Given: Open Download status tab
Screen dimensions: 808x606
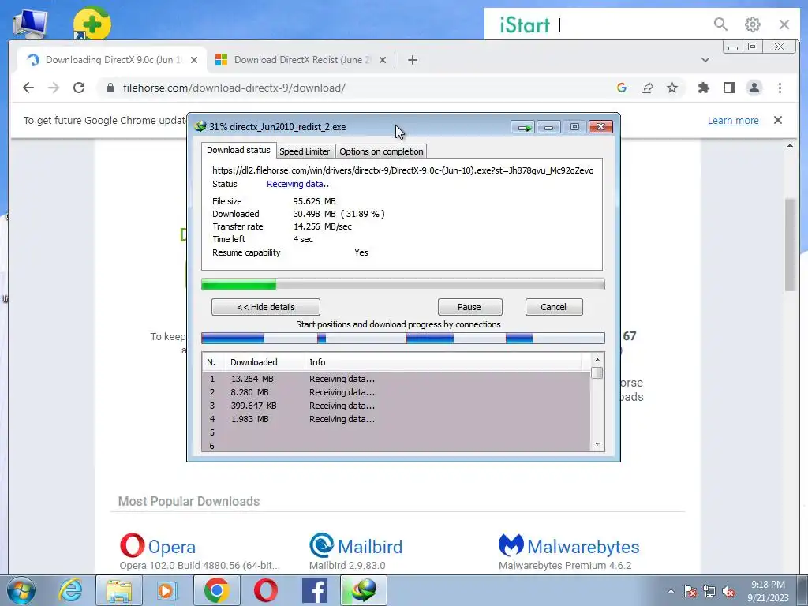Looking at the screenshot, I should tap(238, 150).
